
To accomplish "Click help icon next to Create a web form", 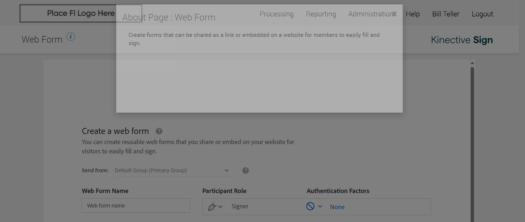I will (159, 131).
